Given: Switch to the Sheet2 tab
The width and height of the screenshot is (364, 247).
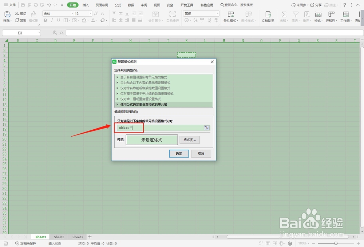Looking at the screenshot, I should 59,237.
